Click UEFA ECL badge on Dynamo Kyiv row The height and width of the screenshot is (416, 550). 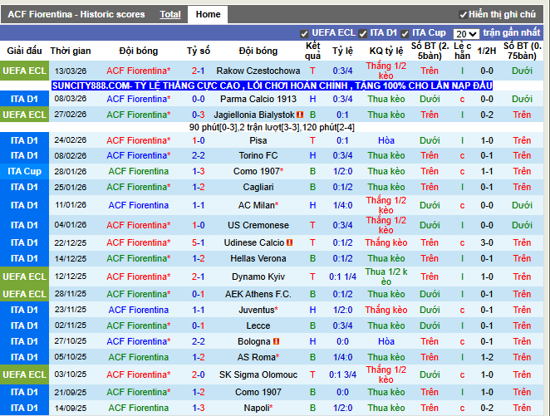[x=25, y=277]
